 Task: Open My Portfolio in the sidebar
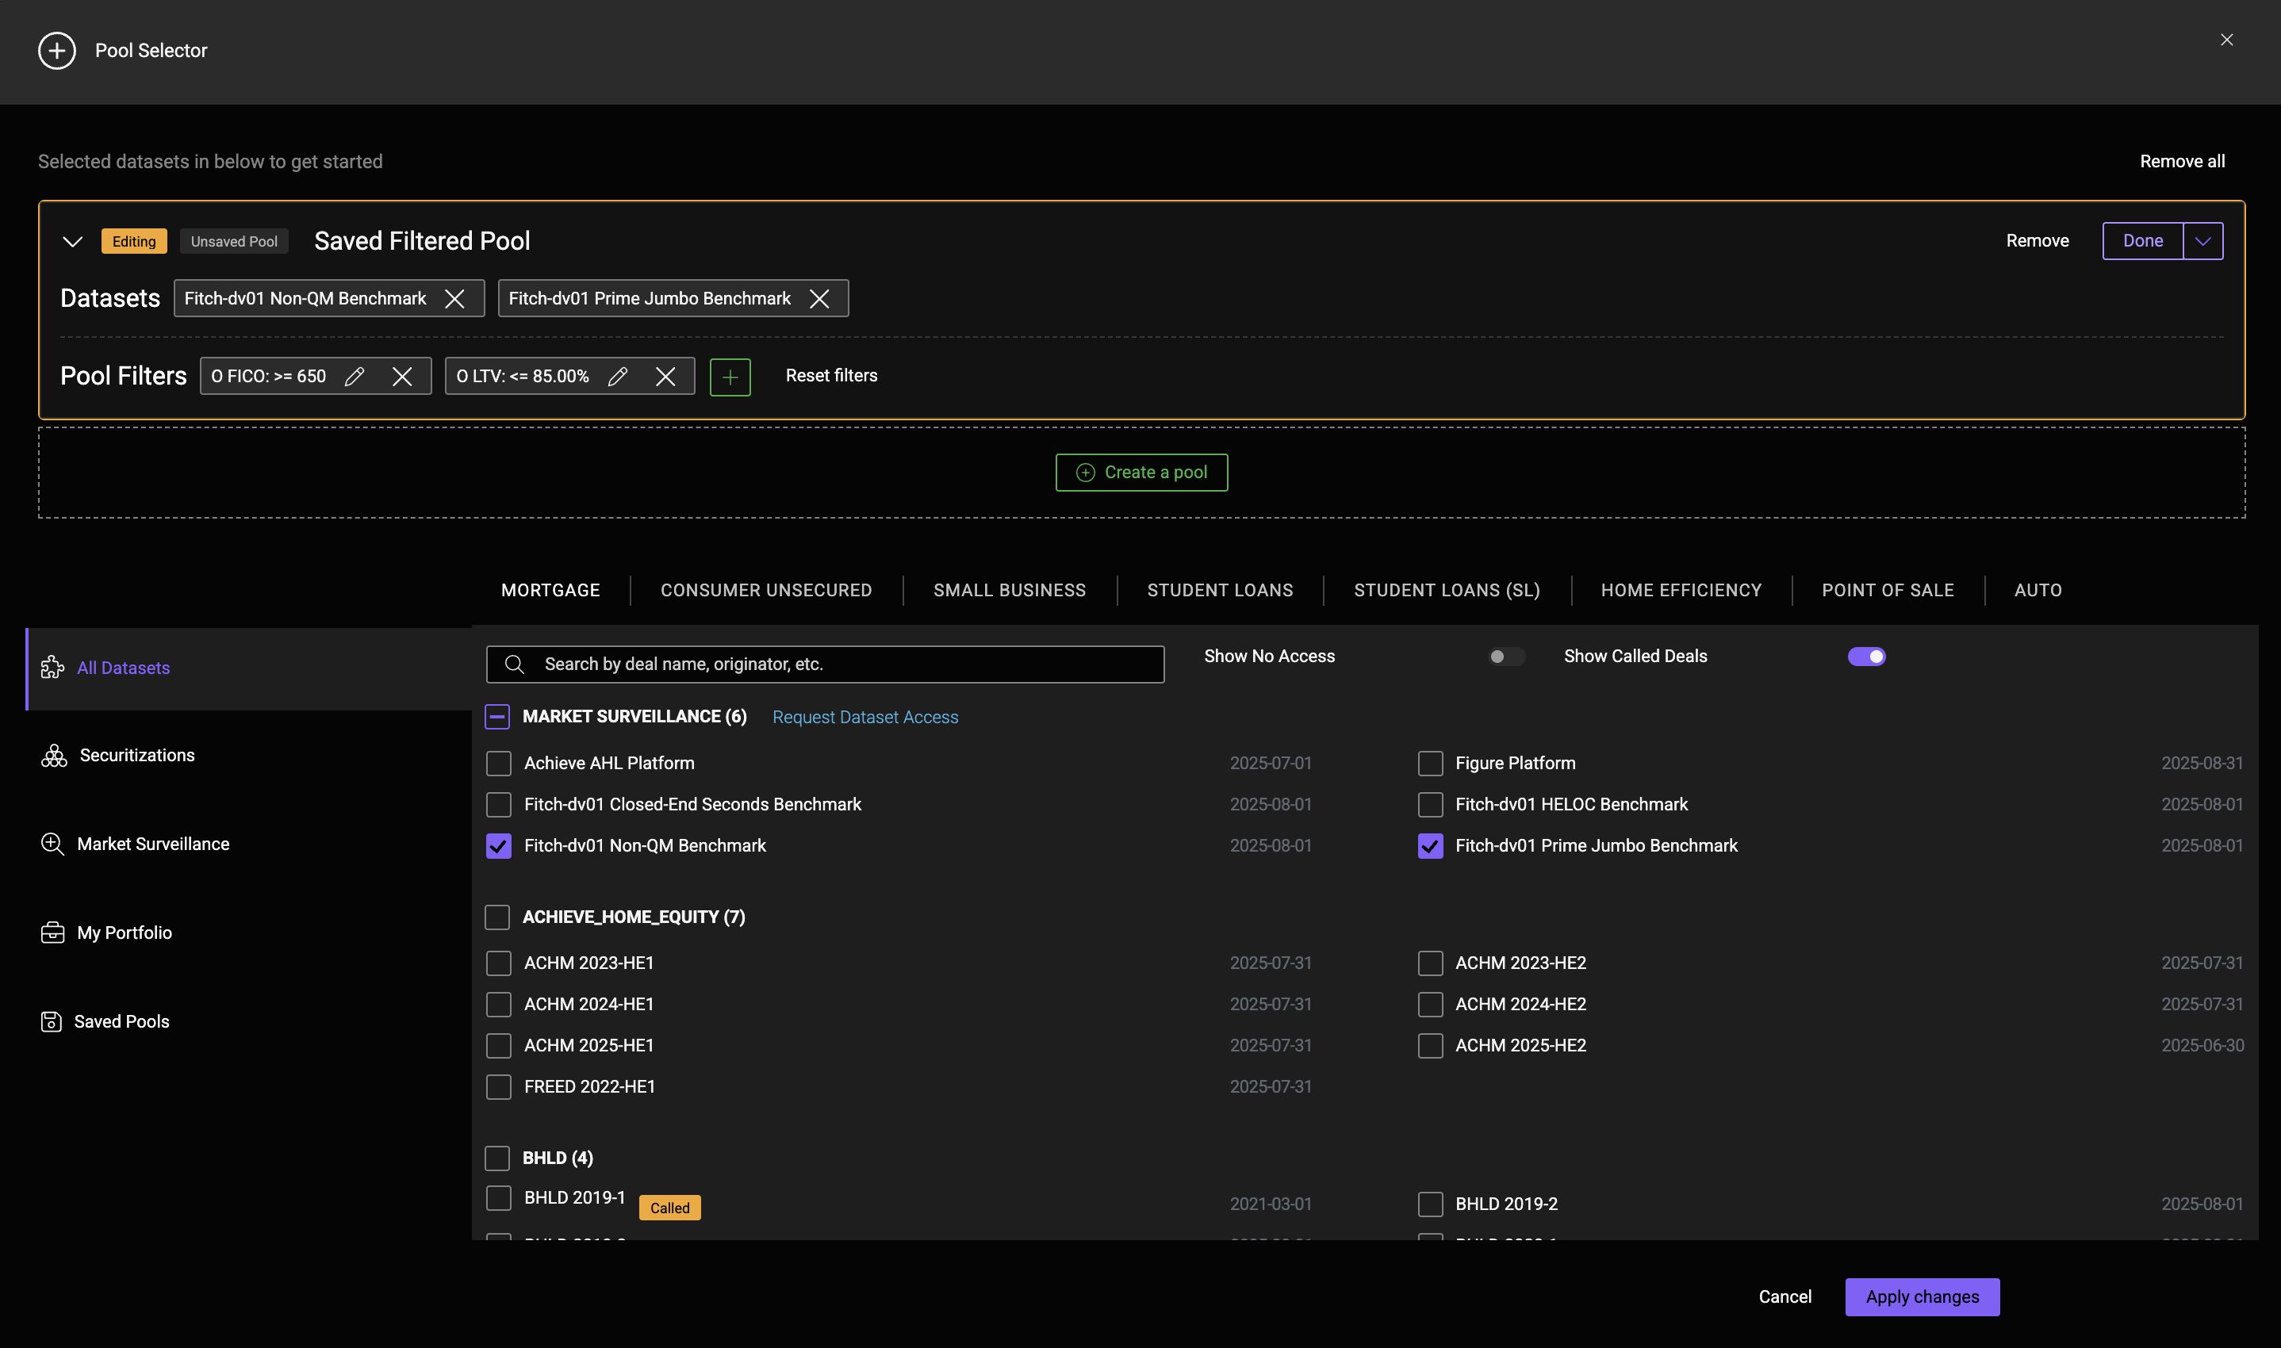click(x=124, y=932)
